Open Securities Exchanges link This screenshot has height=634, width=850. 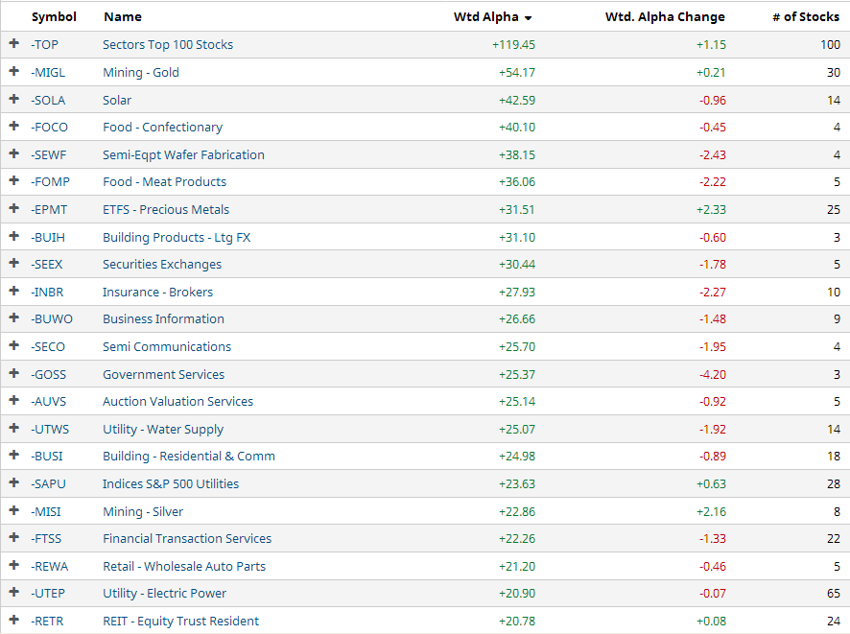(x=162, y=265)
